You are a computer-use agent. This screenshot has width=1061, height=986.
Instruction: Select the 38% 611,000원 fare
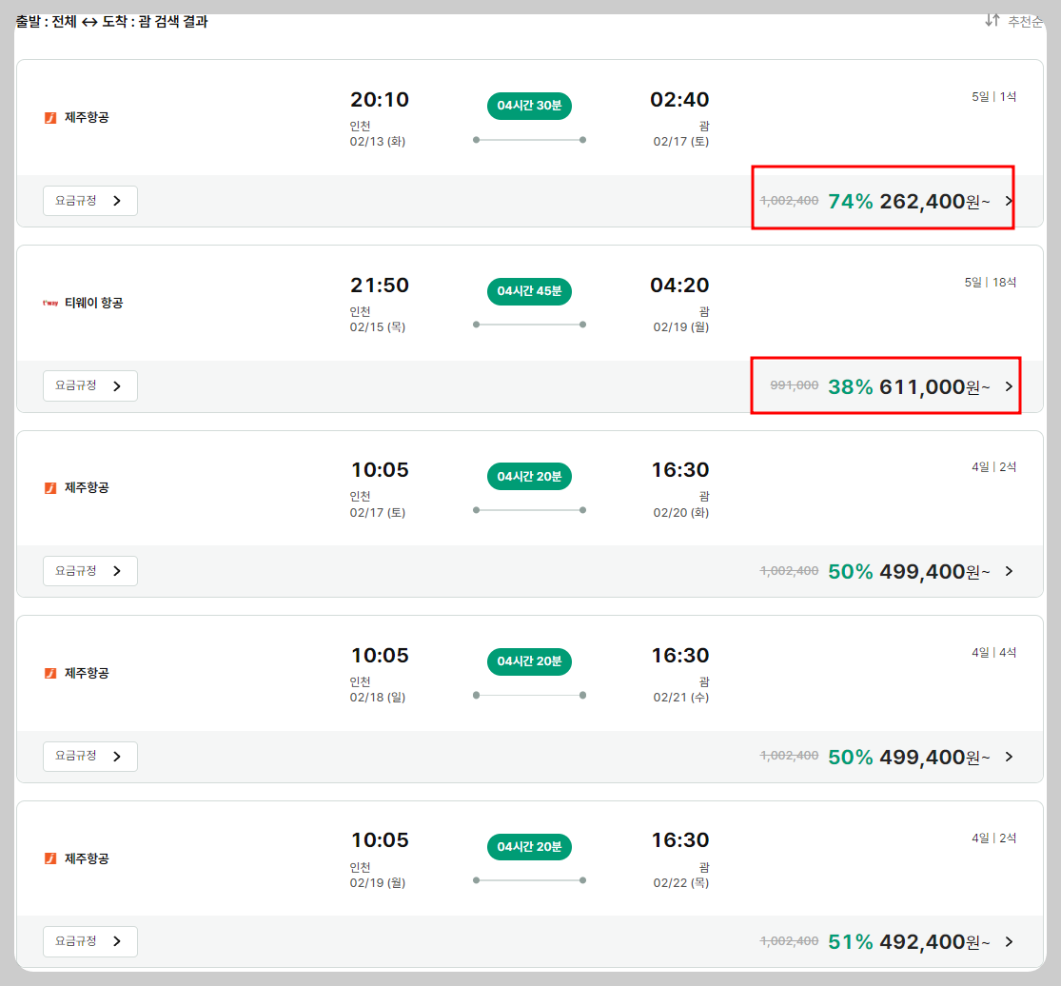pos(909,386)
